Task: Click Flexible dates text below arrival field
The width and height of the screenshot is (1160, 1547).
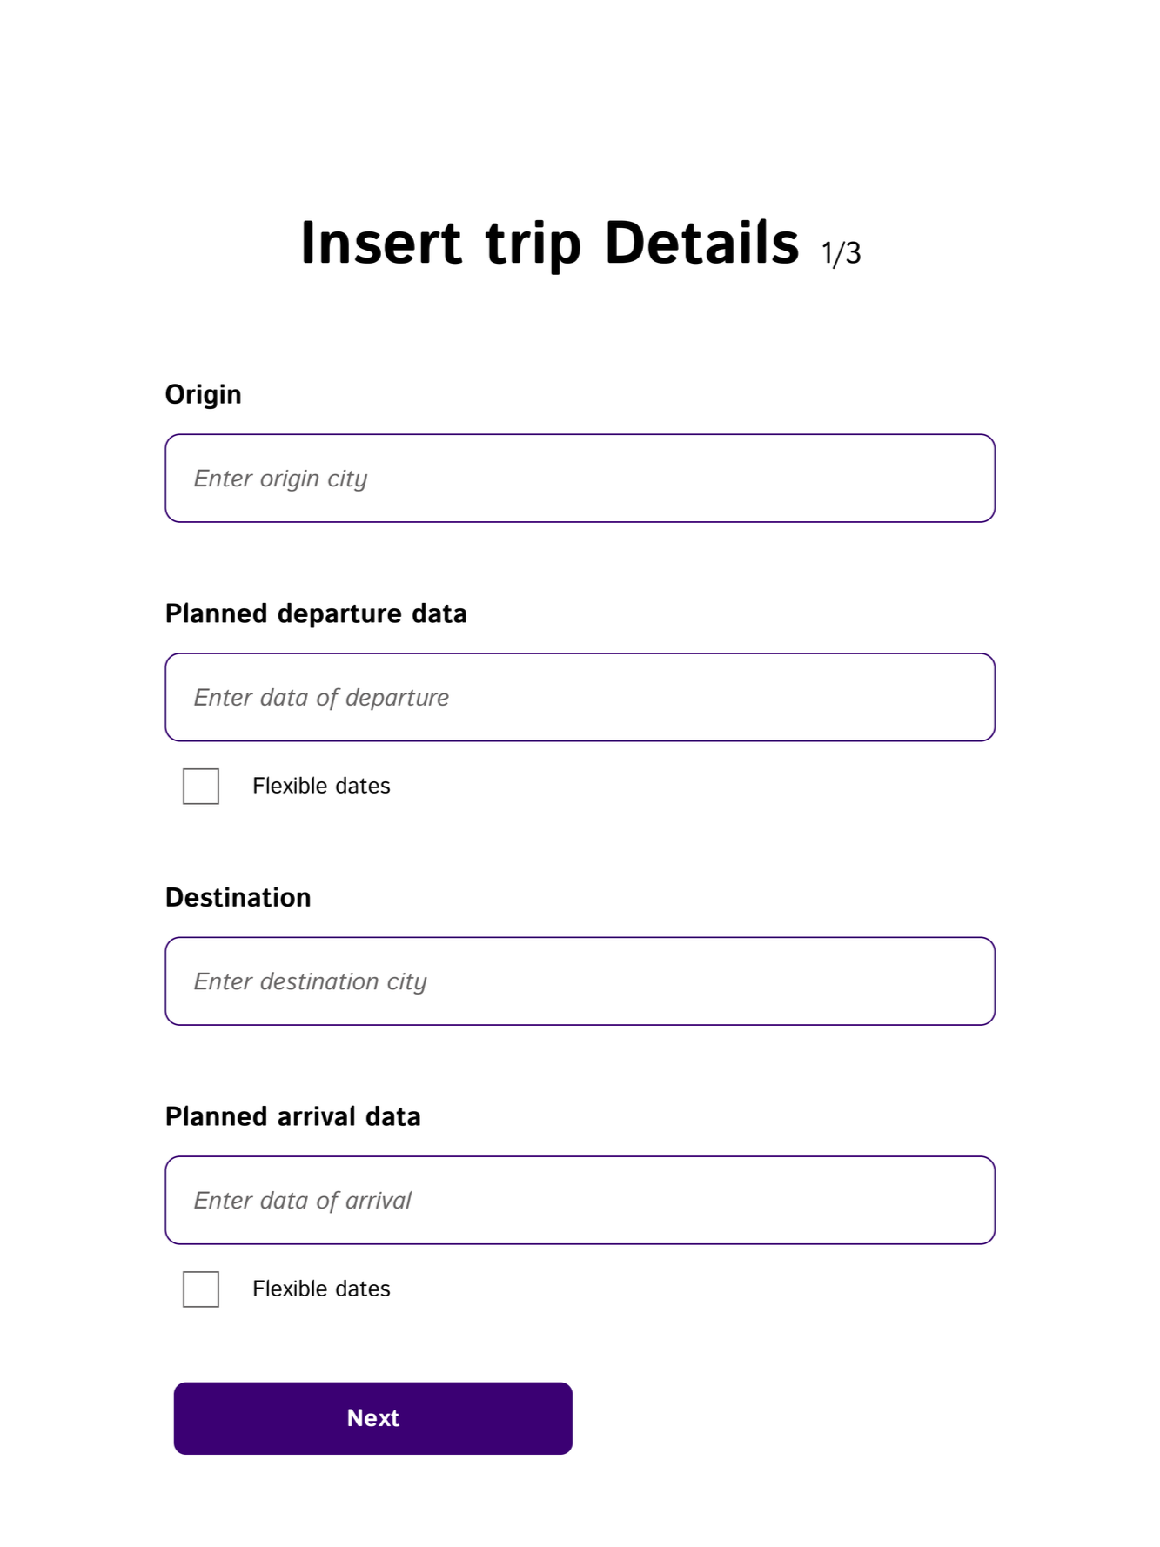Action: (321, 1289)
